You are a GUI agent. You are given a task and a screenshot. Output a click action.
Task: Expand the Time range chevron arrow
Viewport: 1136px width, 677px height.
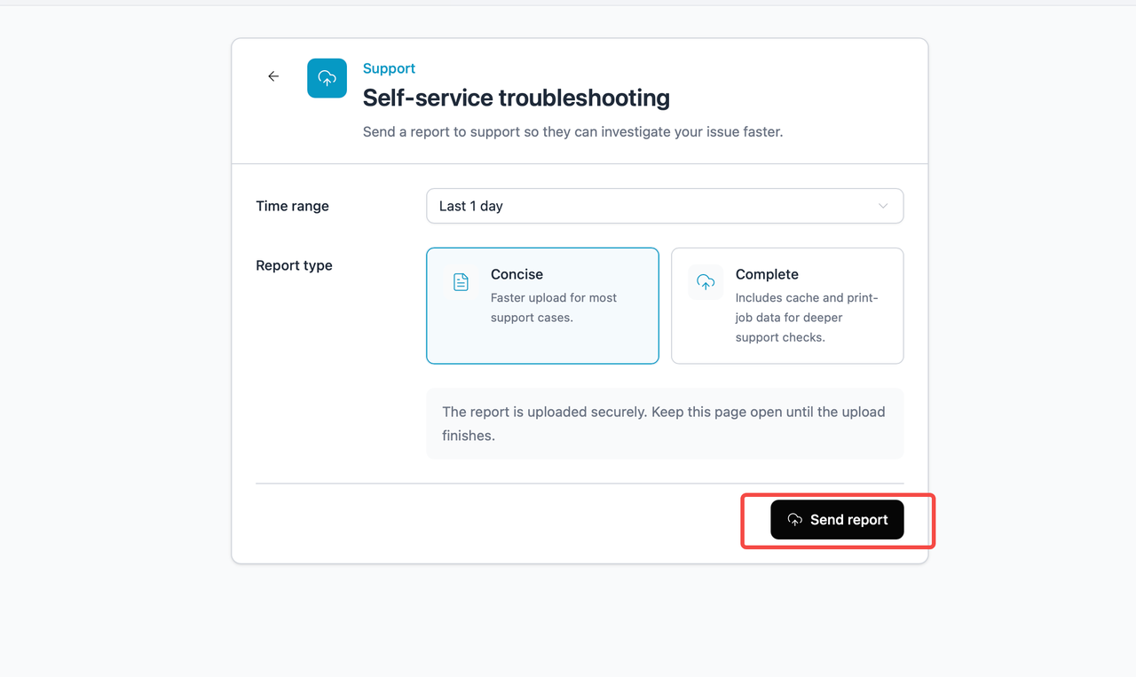pyautogui.click(x=883, y=206)
